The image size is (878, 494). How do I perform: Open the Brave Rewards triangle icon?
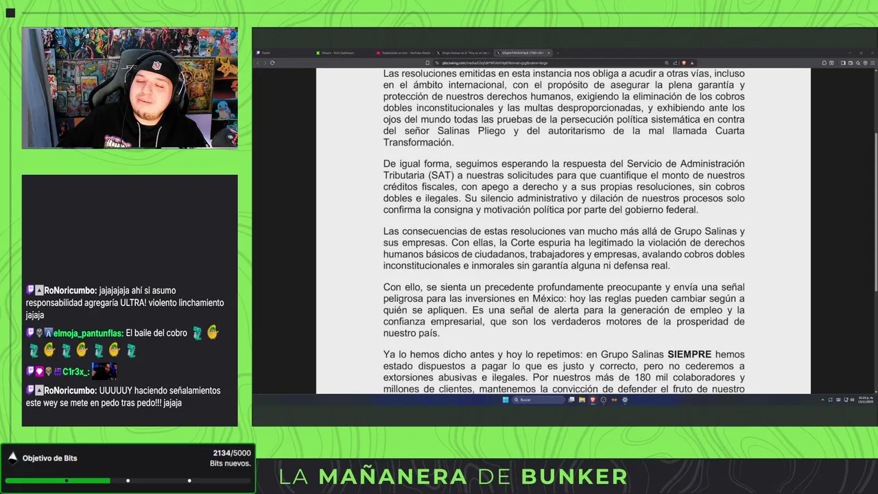692,63
